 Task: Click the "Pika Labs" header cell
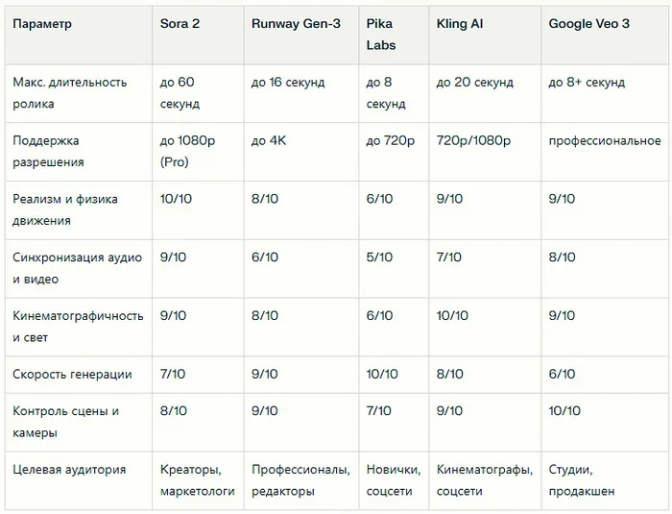coord(381,35)
